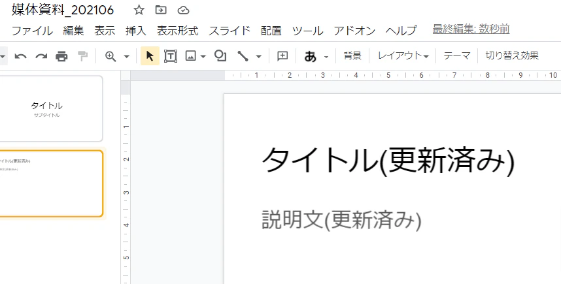561x284 pixels.
Task: Open the 最終編集: 数秒前 history link
Action: point(471,29)
